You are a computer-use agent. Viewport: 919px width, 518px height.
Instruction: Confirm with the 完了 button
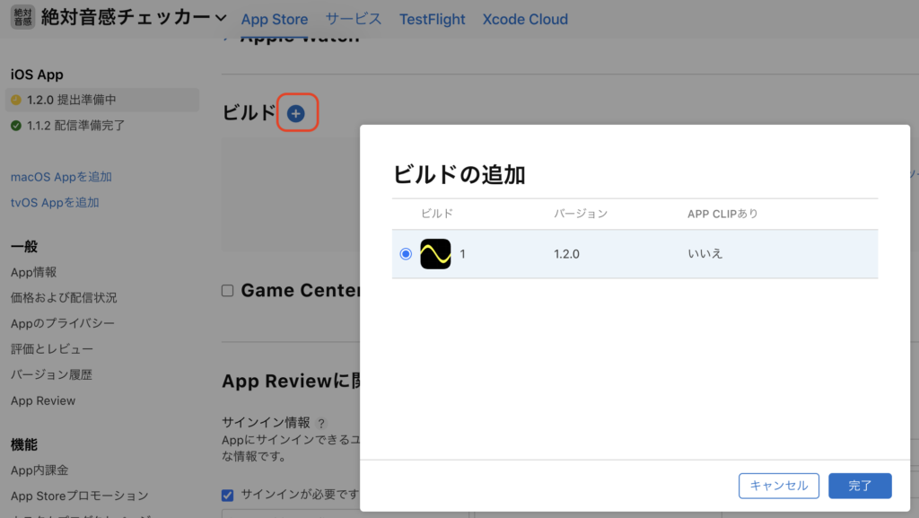point(860,486)
